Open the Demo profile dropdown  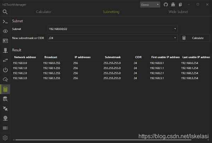[150, 5]
